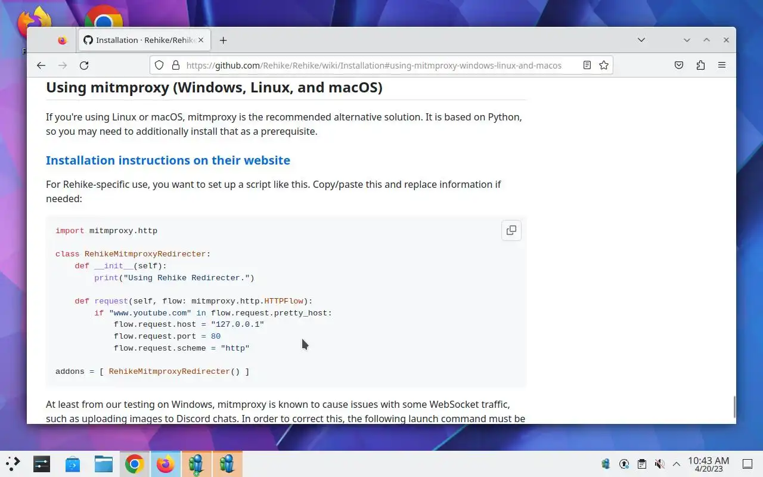The height and width of the screenshot is (477, 763).
Task: Open the Firefox extensions panel
Action: pos(700,66)
